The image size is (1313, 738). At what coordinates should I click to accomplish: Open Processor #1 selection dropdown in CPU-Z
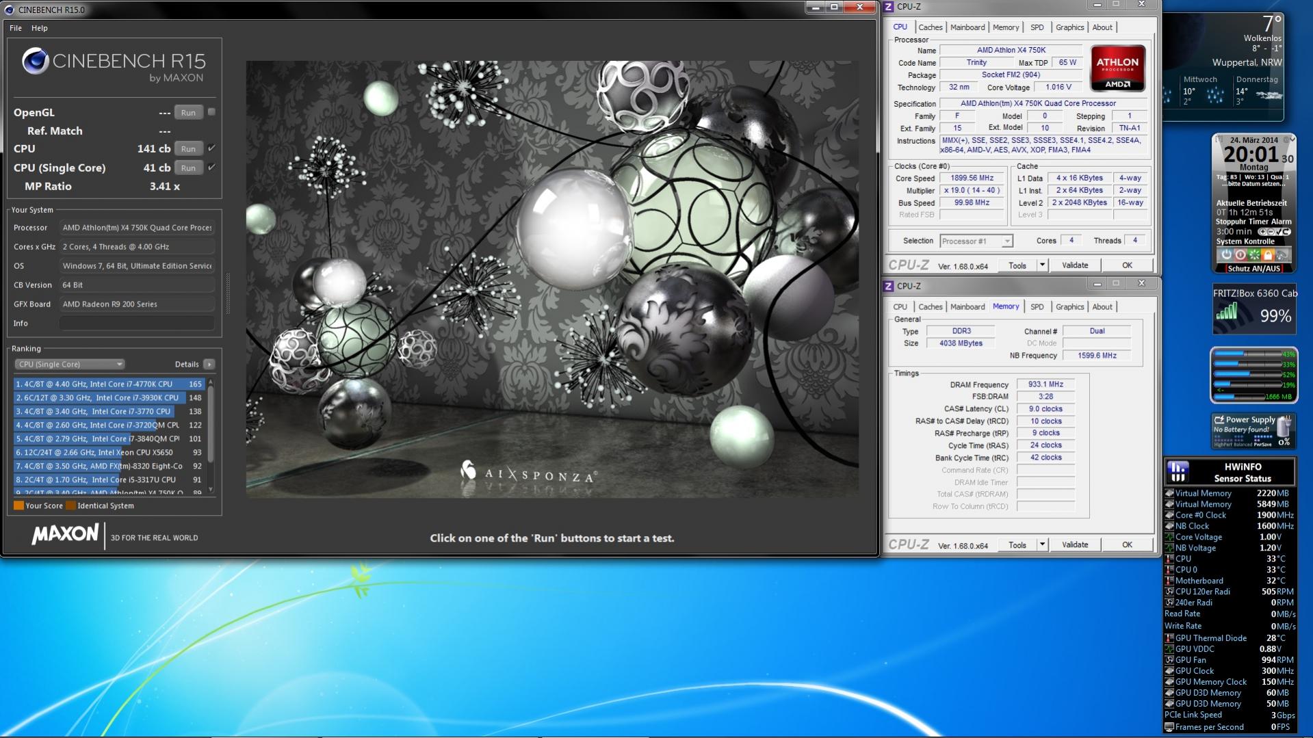click(976, 241)
